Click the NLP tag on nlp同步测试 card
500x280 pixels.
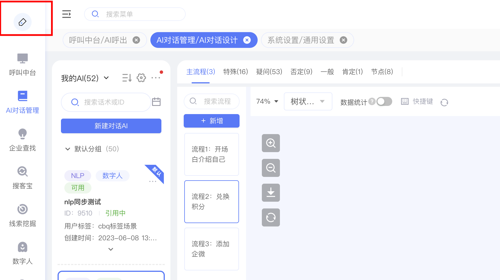(x=78, y=176)
